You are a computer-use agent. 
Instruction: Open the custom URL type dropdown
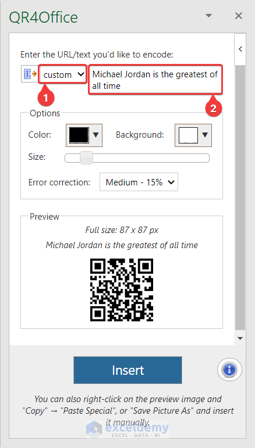point(62,74)
